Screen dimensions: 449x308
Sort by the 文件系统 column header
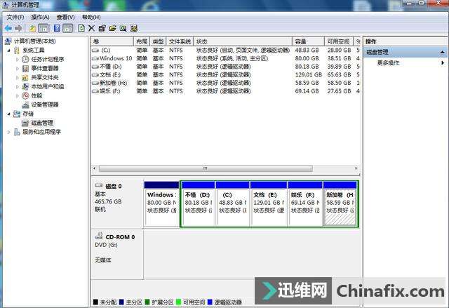click(x=180, y=41)
